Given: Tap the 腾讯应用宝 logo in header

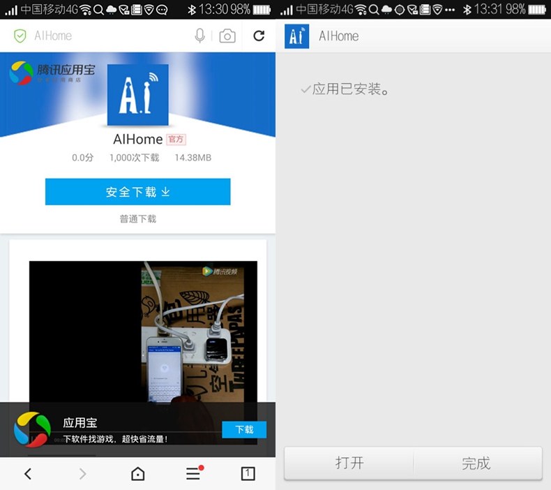Looking at the screenshot, I should 52,73.
